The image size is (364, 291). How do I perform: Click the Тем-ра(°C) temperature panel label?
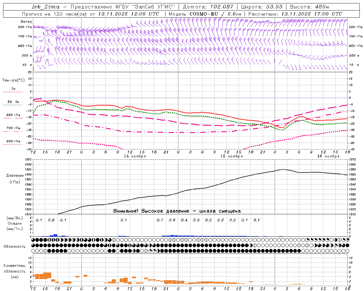point(13,80)
